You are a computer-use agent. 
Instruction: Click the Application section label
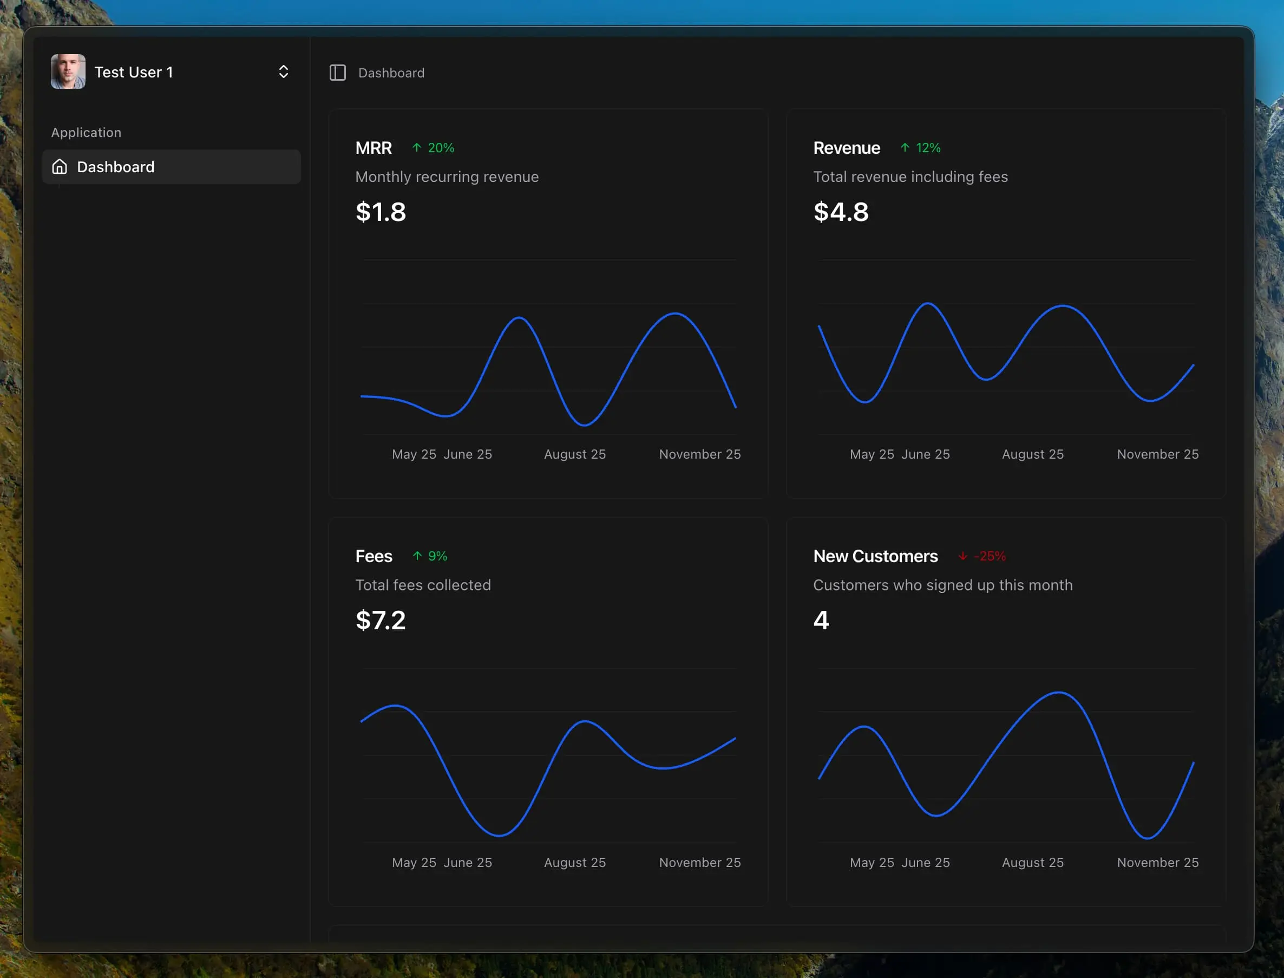[86, 133]
